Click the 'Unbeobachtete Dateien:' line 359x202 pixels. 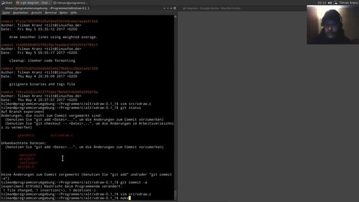(x=24, y=143)
